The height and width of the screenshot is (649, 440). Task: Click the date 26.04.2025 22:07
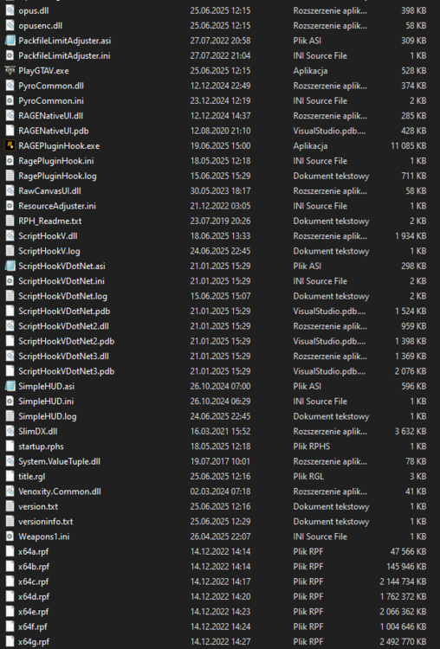click(220, 537)
